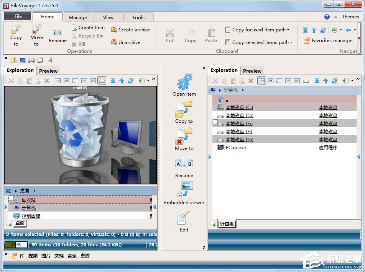Screen dimensions: 365x272
Task: Check the box beside 回收站
Action: [x=11, y=199]
